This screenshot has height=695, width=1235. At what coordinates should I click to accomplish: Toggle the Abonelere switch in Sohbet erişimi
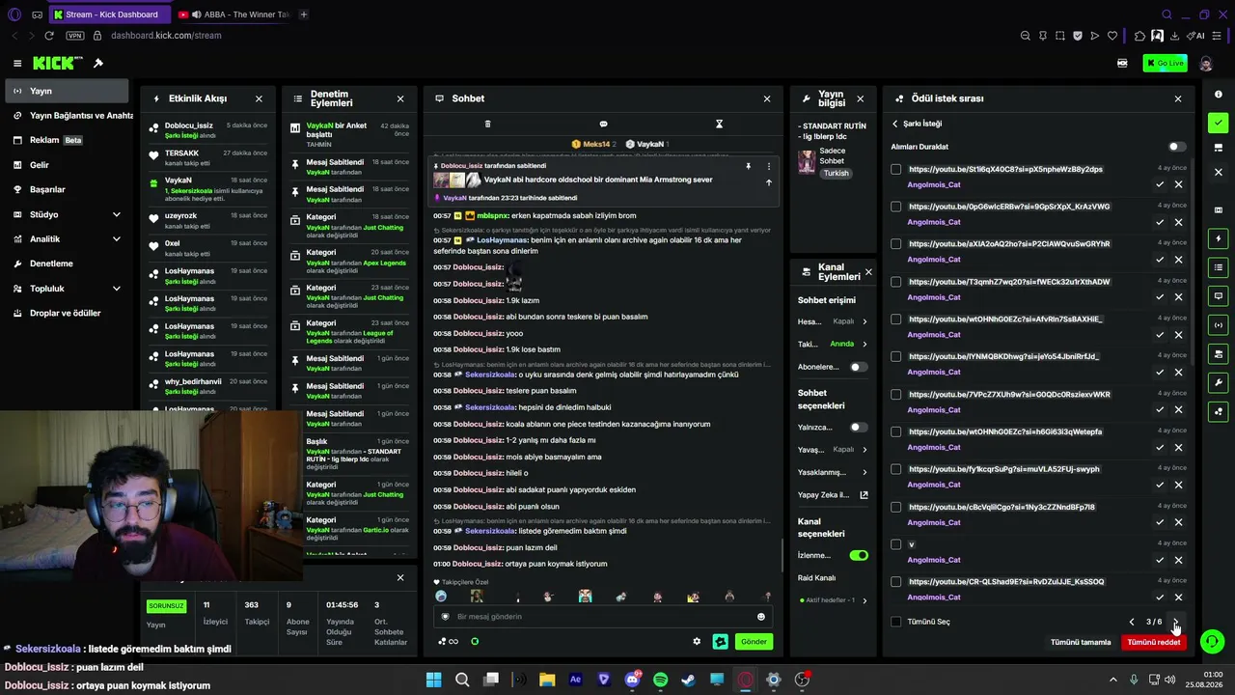(858, 367)
